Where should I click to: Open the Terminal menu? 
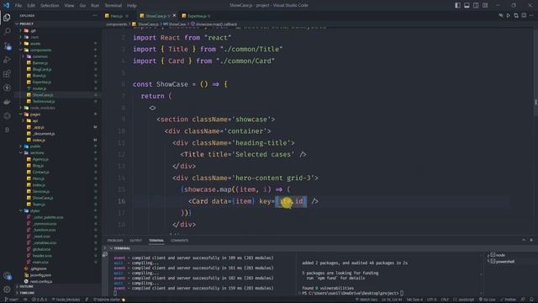113,6
